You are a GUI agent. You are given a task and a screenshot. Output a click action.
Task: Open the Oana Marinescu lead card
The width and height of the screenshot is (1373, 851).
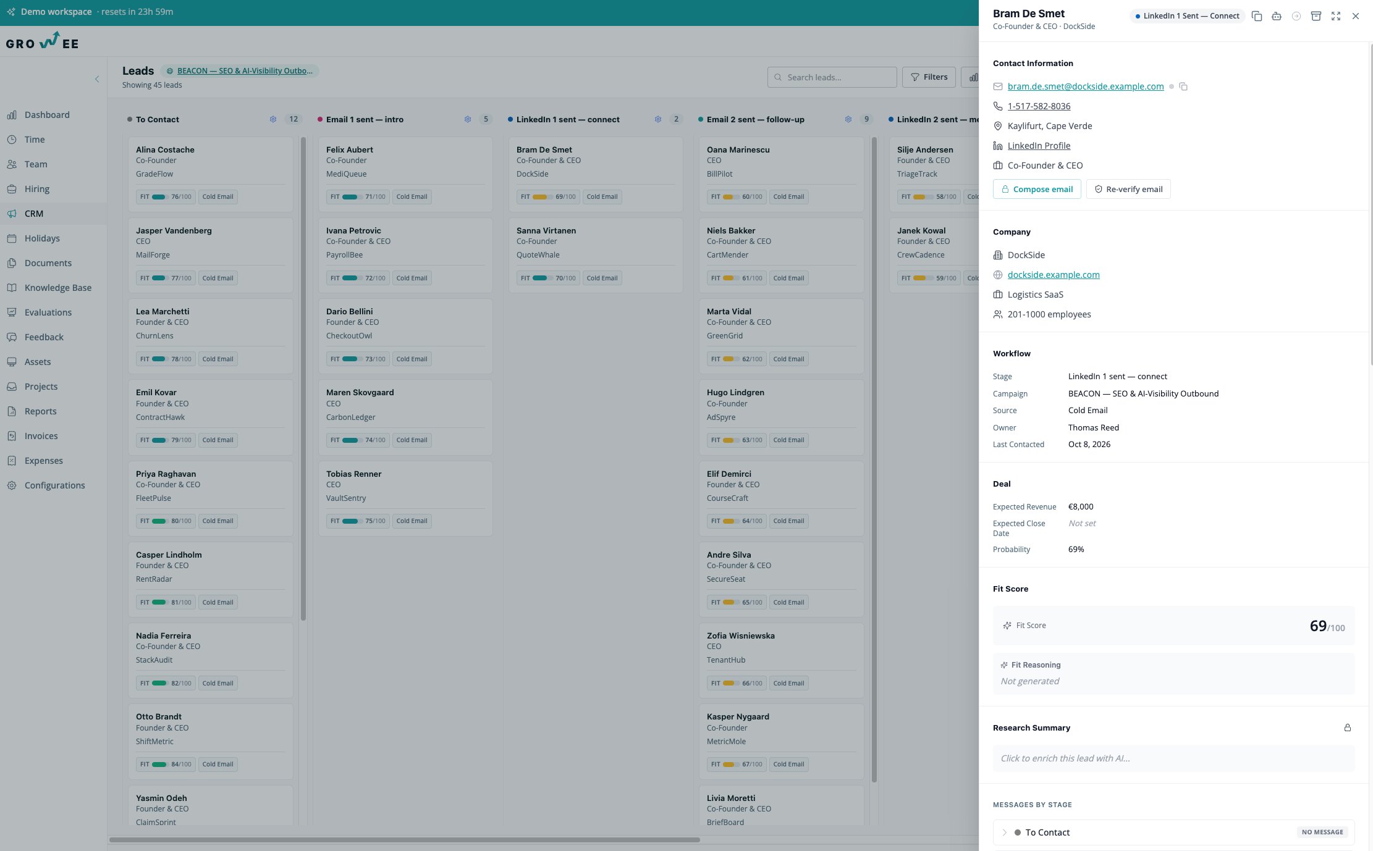781,174
